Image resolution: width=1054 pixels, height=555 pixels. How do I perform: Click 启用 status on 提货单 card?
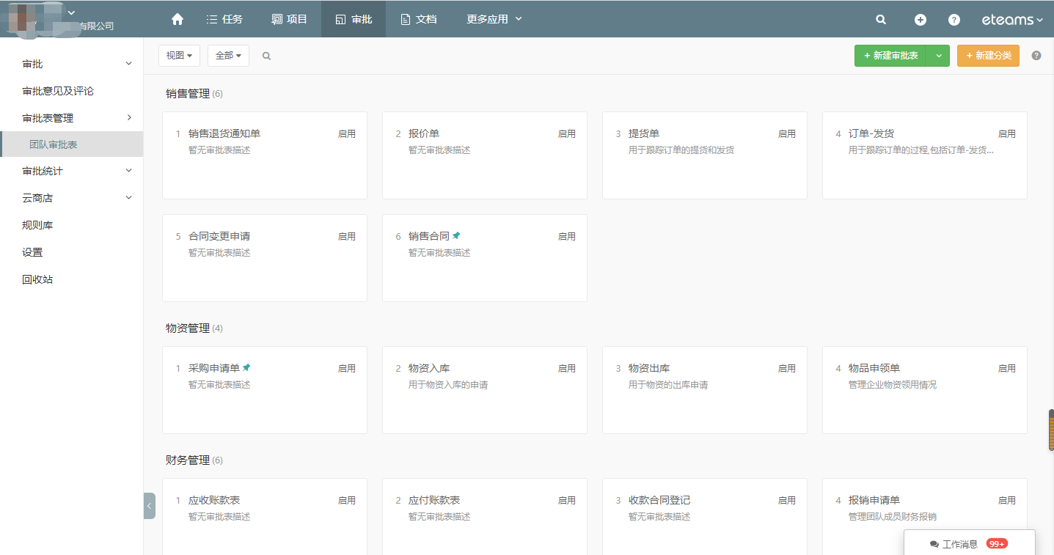click(787, 133)
